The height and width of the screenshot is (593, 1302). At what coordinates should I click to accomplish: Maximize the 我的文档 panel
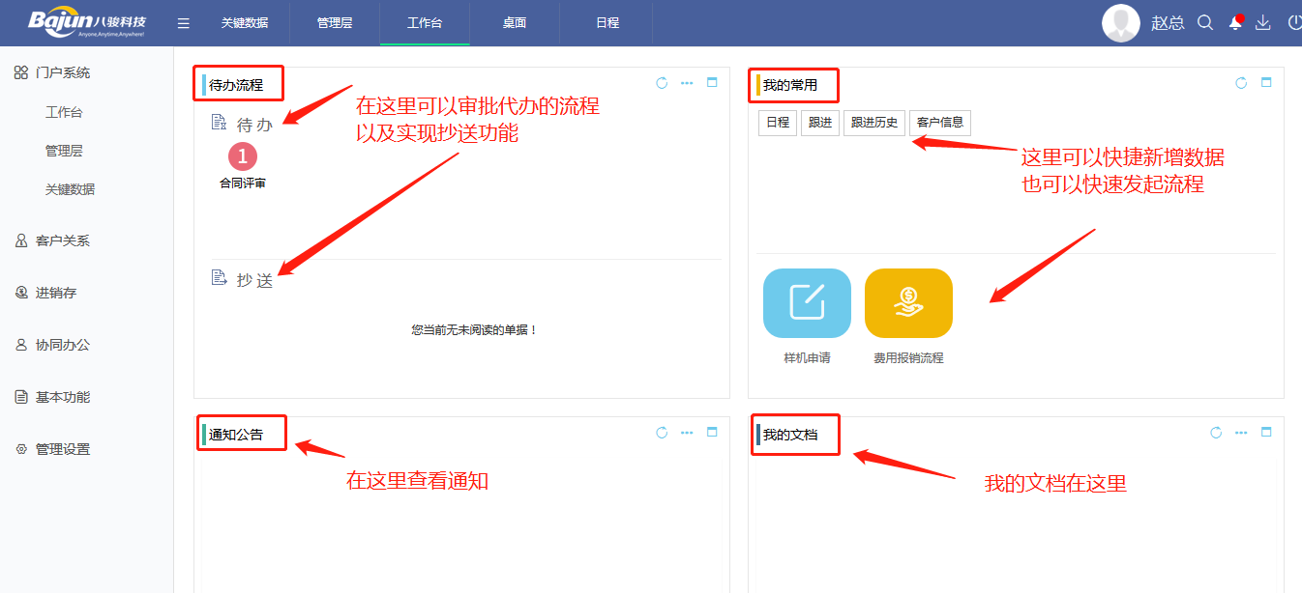point(1265,433)
